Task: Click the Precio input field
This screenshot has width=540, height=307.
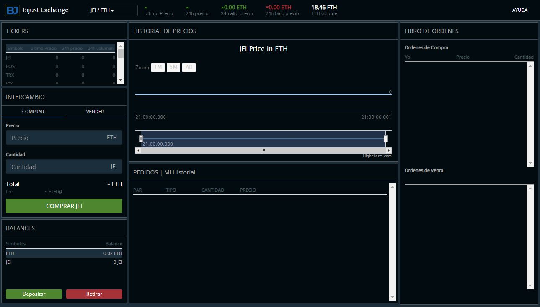Action: [x=64, y=137]
